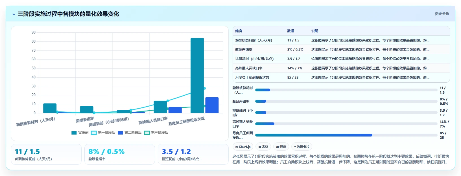461x176 pixels.
Task: Click the 实施前 bar for 薪酬核算耗时
Action: [50, 108]
